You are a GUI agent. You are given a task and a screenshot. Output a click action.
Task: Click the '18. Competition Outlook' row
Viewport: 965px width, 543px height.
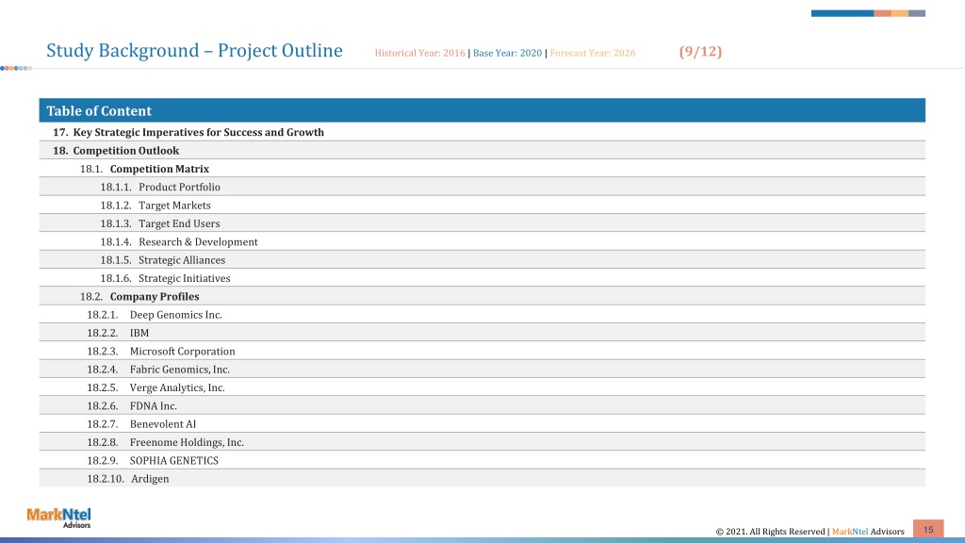pyautogui.click(x=482, y=150)
